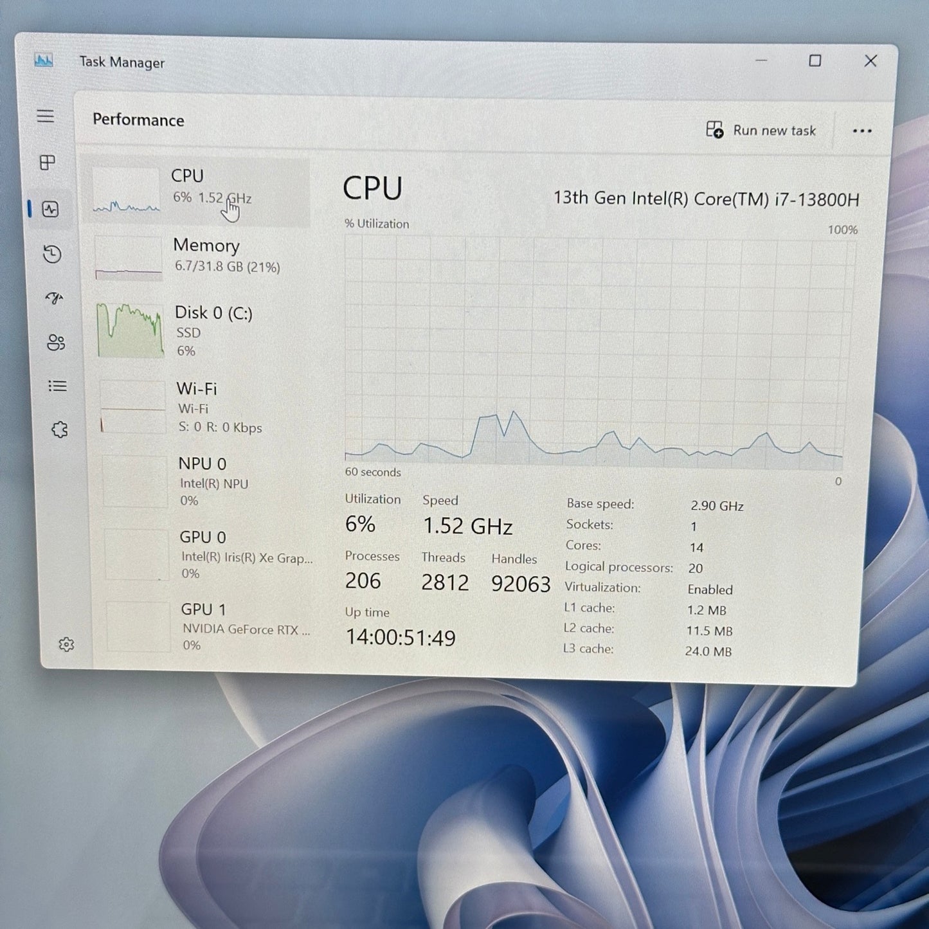Maximize the Task Manager window
This screenshot has width=929, height=929.
point(815,61)
